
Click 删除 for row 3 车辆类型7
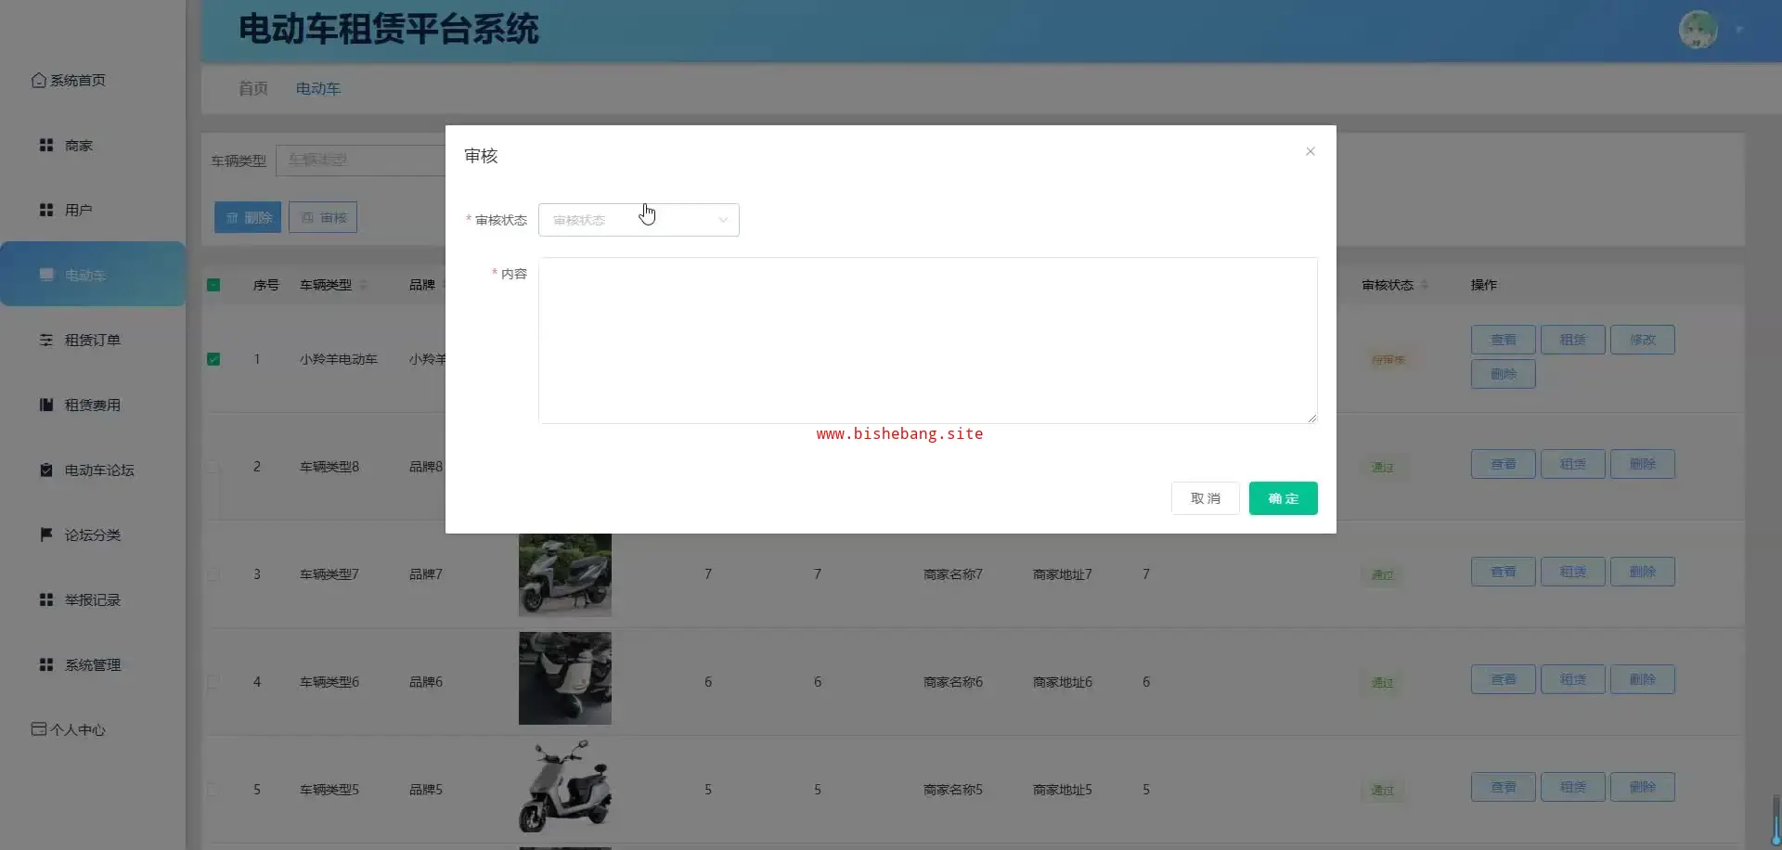click(1643, 572)
